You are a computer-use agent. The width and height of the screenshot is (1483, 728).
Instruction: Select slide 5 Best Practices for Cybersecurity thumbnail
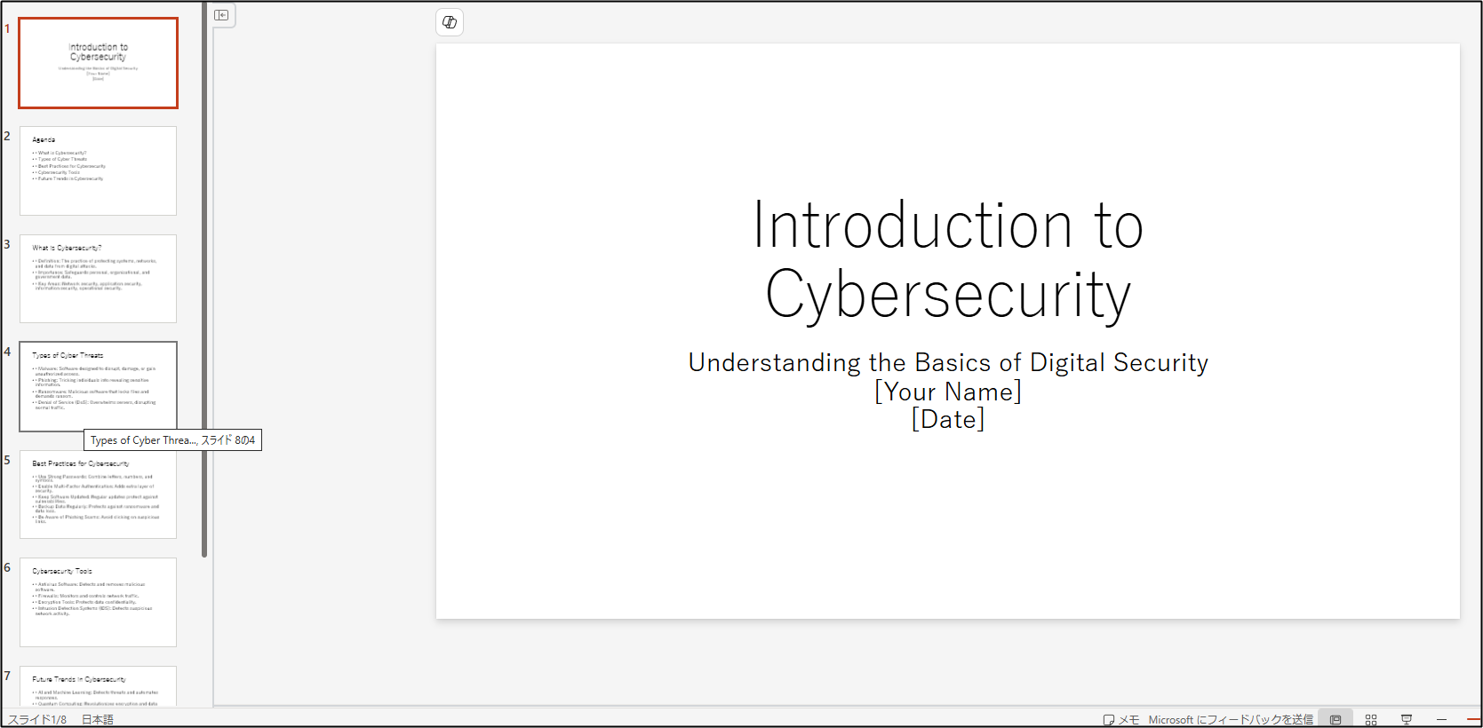[x=99, y=495]
